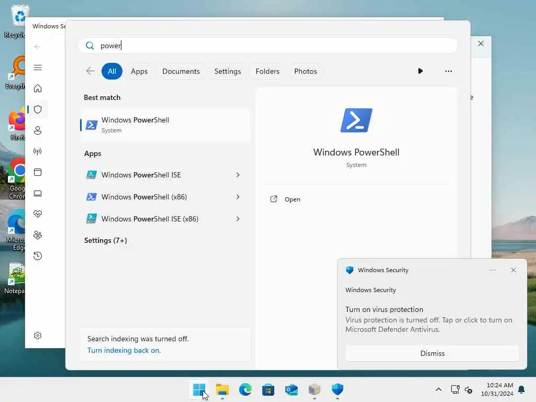This screenshot has width=536, height=402.
Task: Expand options for Windows PowerShell (x86)
Action: coord(238,197)
